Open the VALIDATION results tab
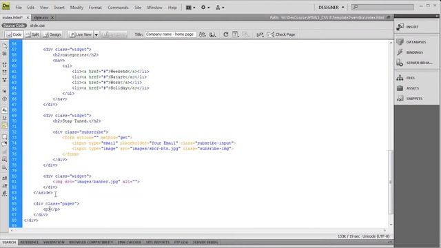The width and height of the screenshot is (441, 248). point(54,242)
